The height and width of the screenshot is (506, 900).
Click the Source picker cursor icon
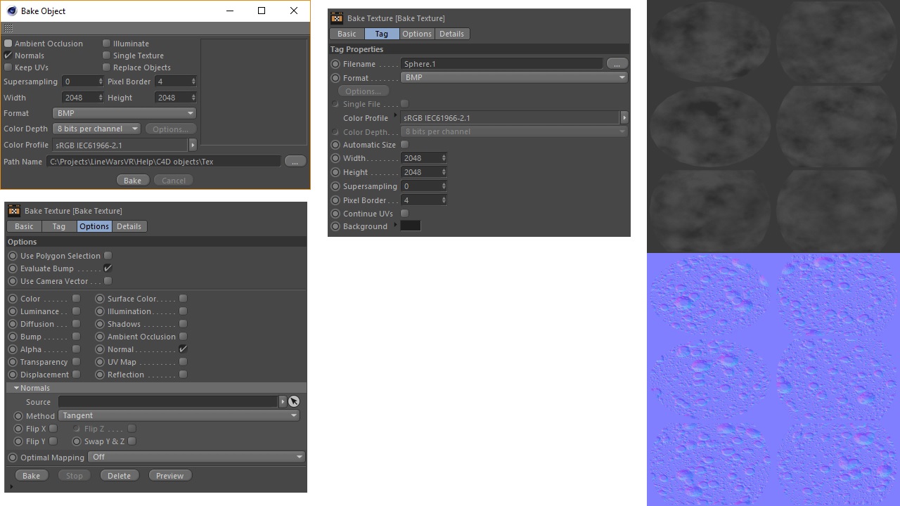(x=294, y=401)
